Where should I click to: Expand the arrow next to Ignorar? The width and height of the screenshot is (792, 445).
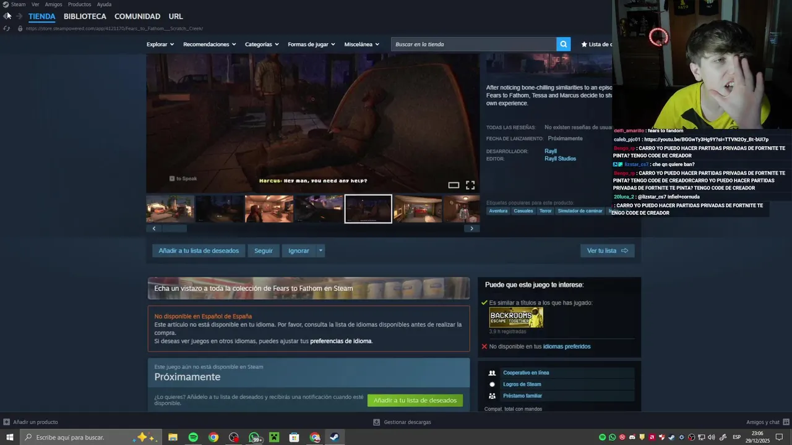tap(321, 250)
